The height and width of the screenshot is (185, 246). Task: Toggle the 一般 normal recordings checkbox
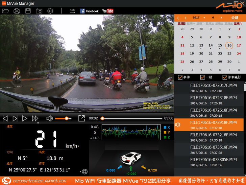(202, 77)
